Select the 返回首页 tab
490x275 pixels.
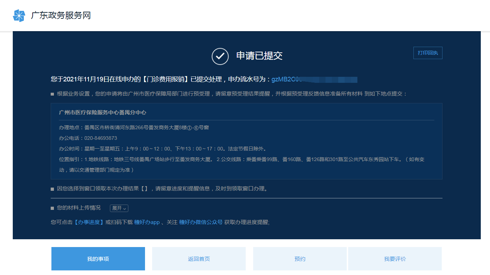pyautogui.click(x=199, y=259)
